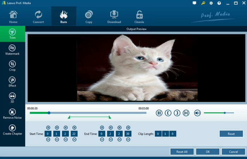The height and width of the screenshot is (159, 247).
Task: Switch to the Convert tab
Action: click(x=38, y=17)
